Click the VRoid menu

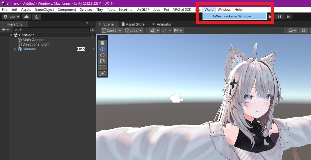tap(209, 10)
